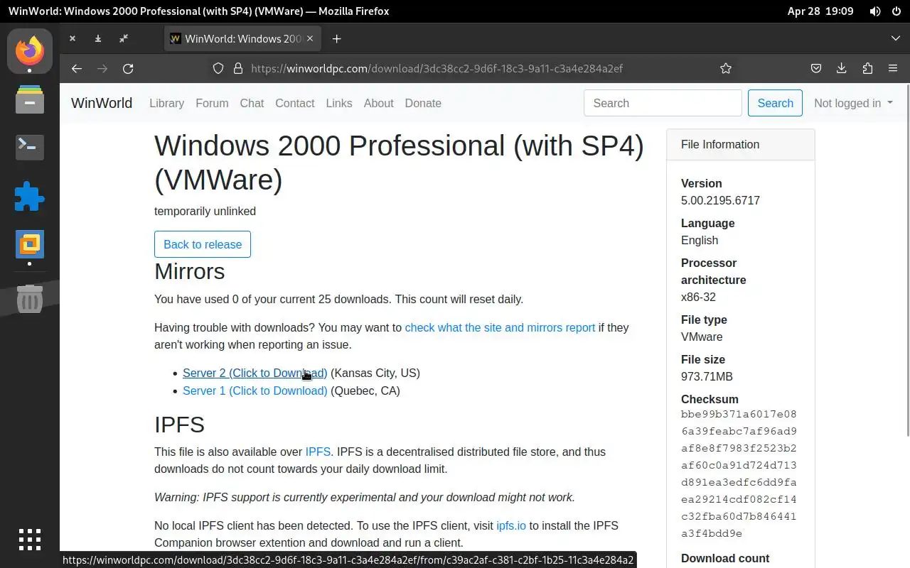
Task: Open Firefox from the dock
Action: [30, 50]
